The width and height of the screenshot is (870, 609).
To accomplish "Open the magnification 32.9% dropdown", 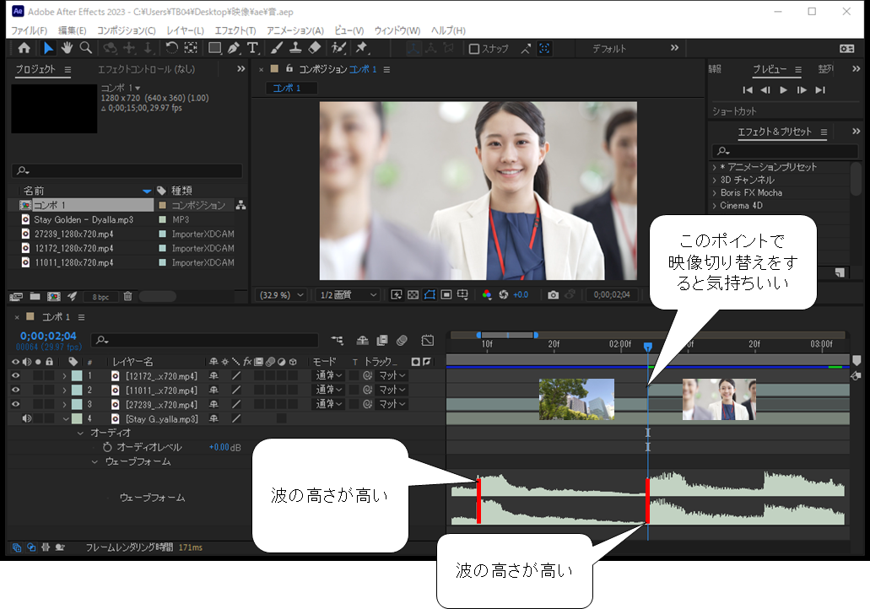I will 282,295.
